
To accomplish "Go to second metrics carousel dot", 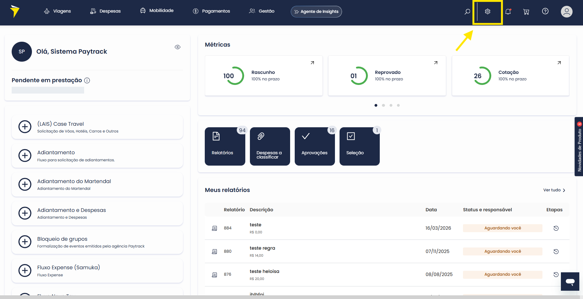I will pyautogui.click(x=383, y=105).
